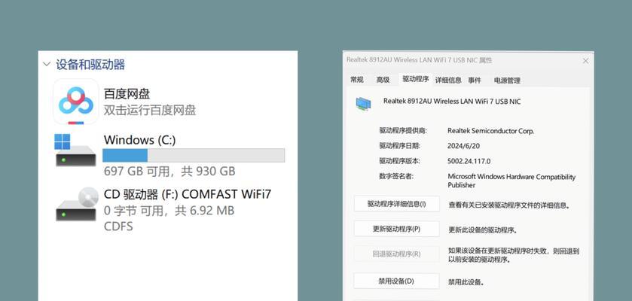This screenshot has height=301, width=632.
Task: Click the 查看有关已安装驱动程序文件 description
Action: (509, 205)
